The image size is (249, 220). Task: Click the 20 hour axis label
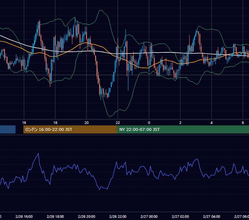click(86, 123)
